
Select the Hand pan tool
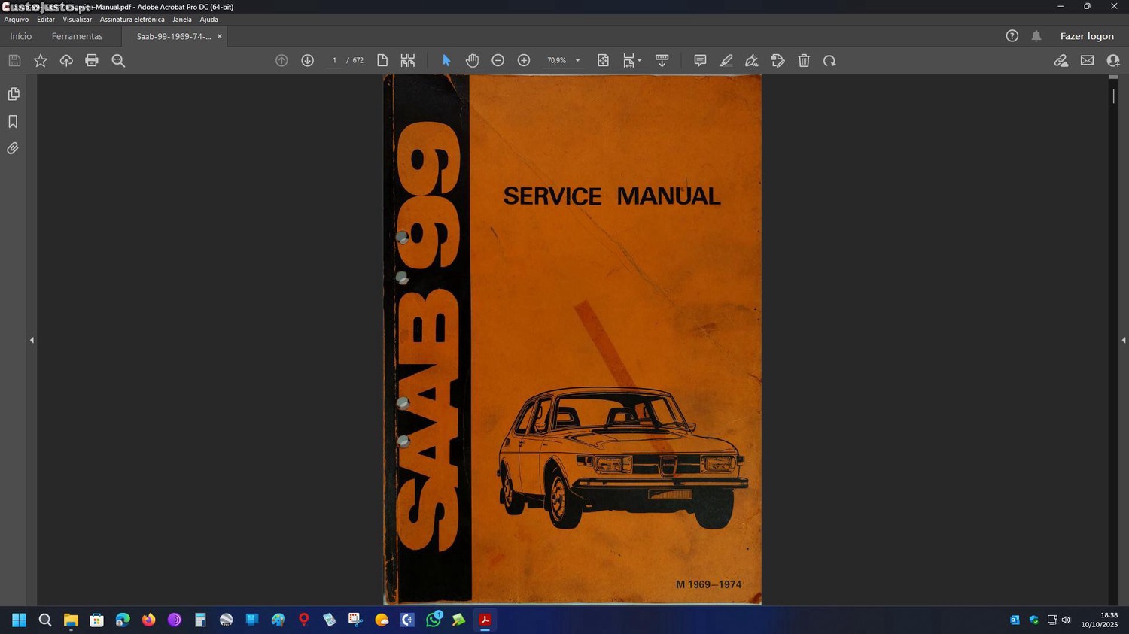472,61
